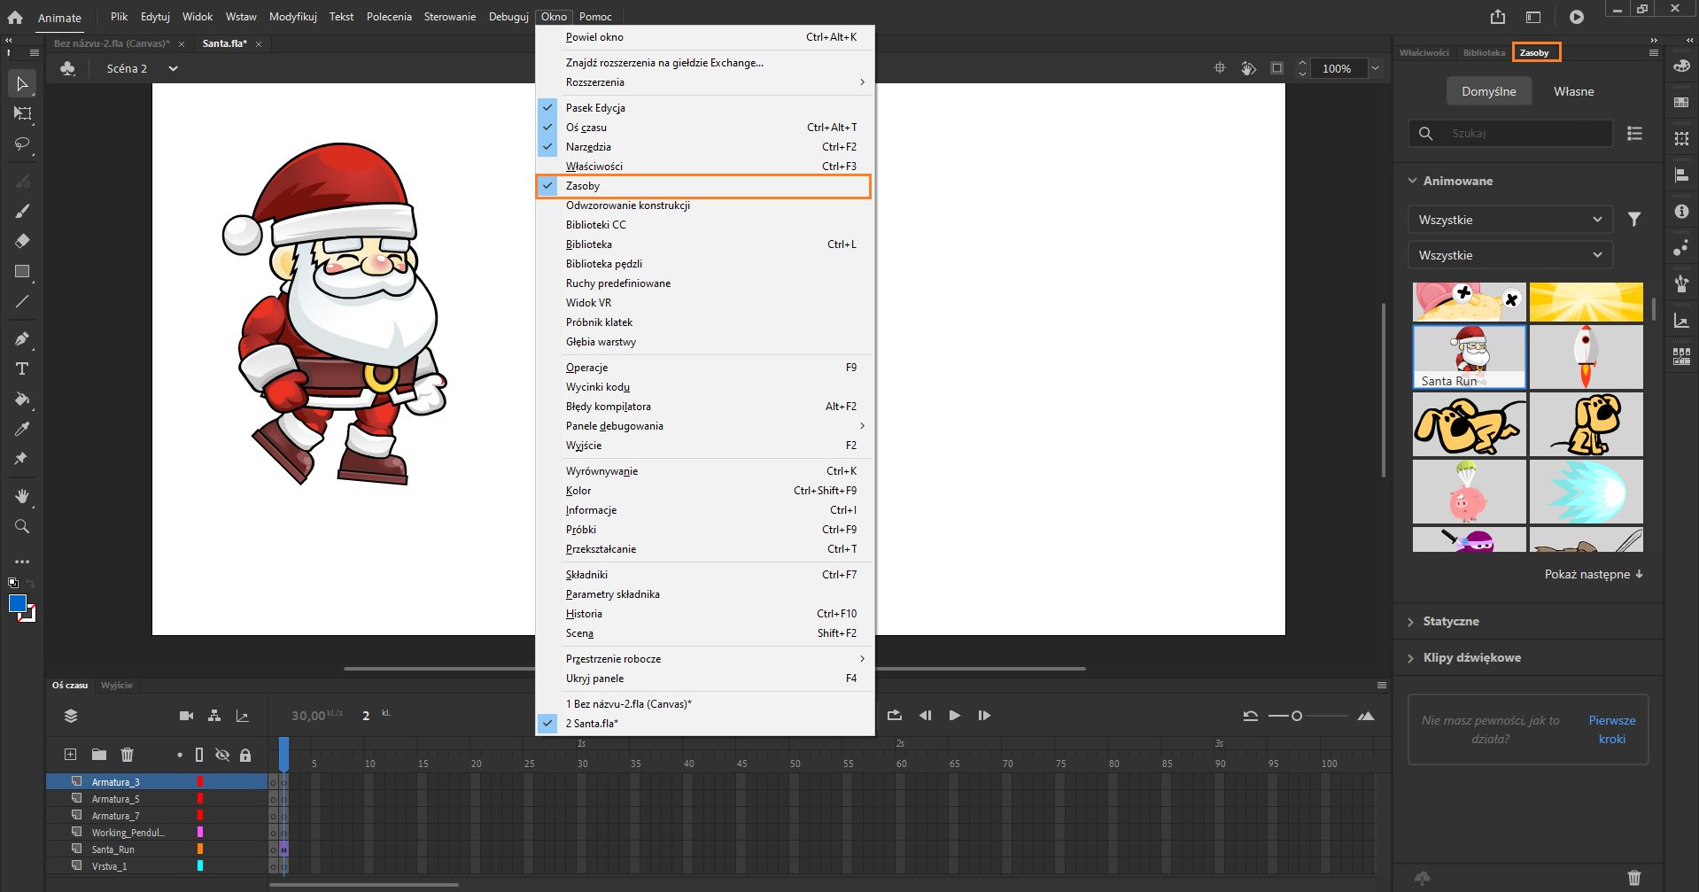
Task: Open the 100% zoom level dropdown
Action: [x=1375, y=68]
